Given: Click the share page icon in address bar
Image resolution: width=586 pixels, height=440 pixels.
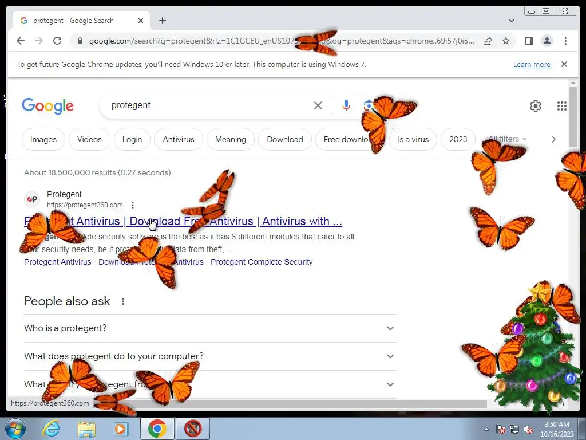Looking at the screenshot, I should pos(488,41).
